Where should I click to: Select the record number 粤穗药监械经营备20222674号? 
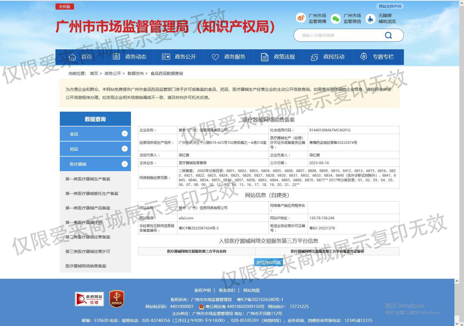coord(333,143)
